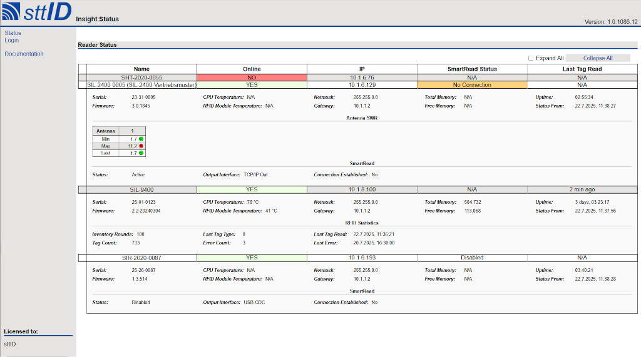641x357 pixels.
Task: Click green indicator in Antenna Last row
Action: tap(141, 153)
